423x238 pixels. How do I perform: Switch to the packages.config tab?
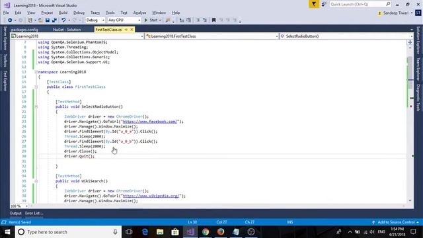[x=24, y=30]
